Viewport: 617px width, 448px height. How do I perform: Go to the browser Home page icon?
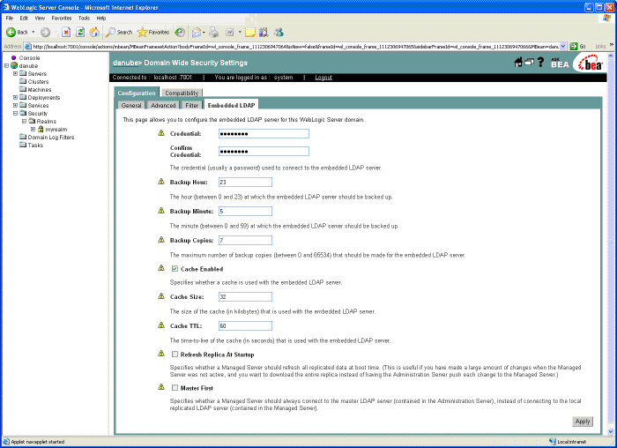point(94,33)
